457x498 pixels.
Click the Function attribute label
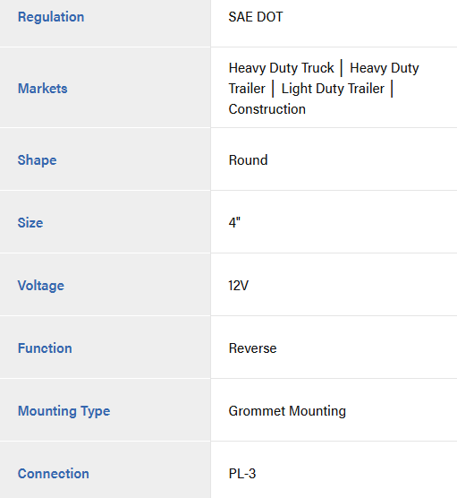coord(45,348)
